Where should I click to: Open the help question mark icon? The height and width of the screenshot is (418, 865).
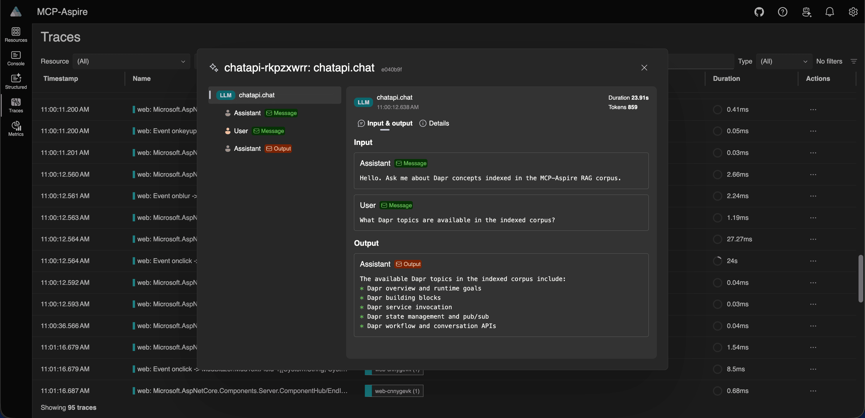782,12
